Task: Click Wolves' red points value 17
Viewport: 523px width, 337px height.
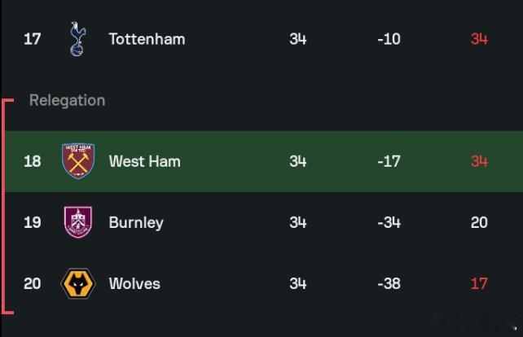Action: [479, 283]
